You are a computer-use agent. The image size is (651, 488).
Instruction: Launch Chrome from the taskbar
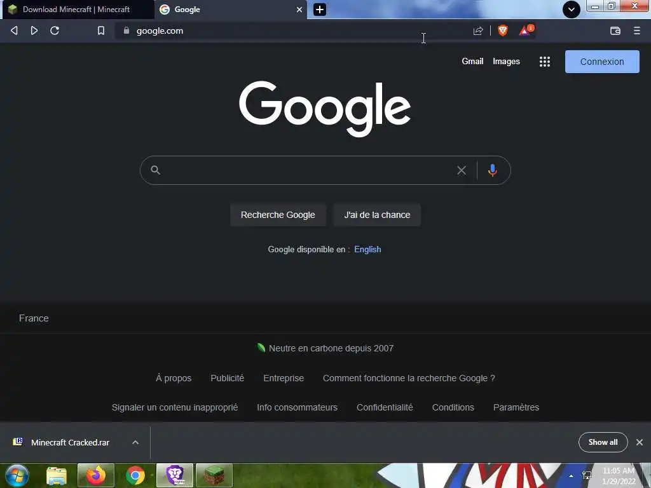pos(135,475)
